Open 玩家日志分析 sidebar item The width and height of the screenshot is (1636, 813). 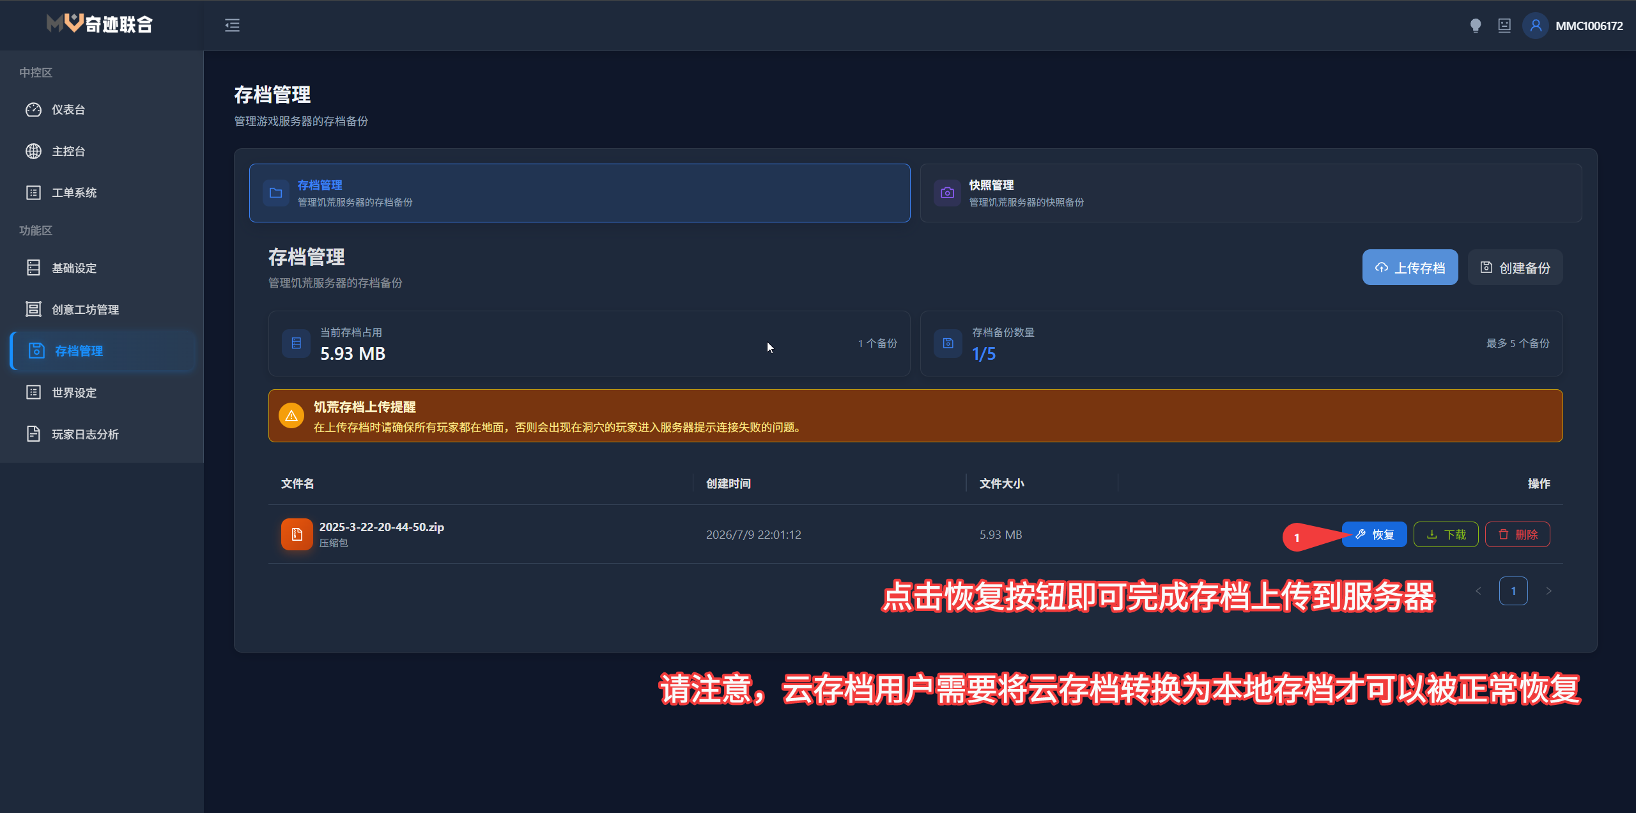(x=102, y=435)
